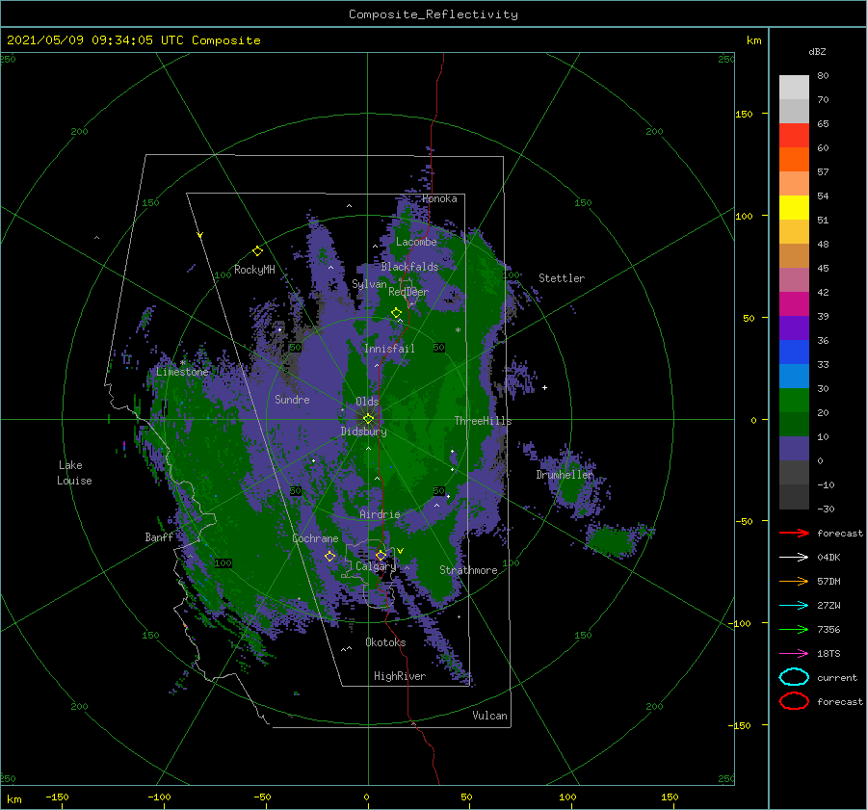This screenshot has width=867, height=810.
Task: Click the red forecast arrow in the legend
Action: pos(794,533)
